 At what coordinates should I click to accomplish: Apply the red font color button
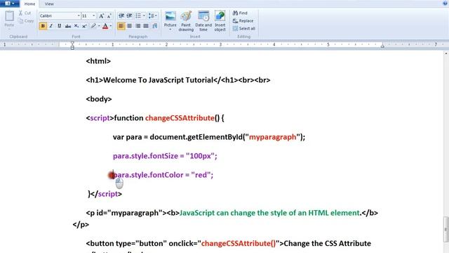coord(105,26)
